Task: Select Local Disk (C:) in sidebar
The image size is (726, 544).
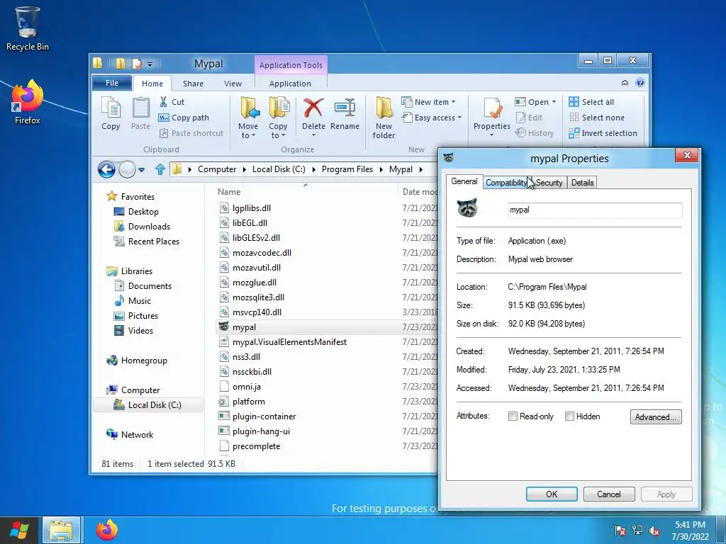Action: 148,404
